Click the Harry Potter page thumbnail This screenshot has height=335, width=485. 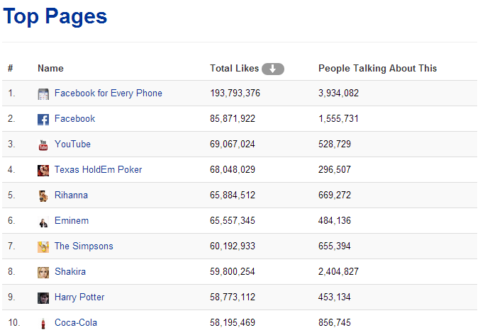click(x=43, y=297)
